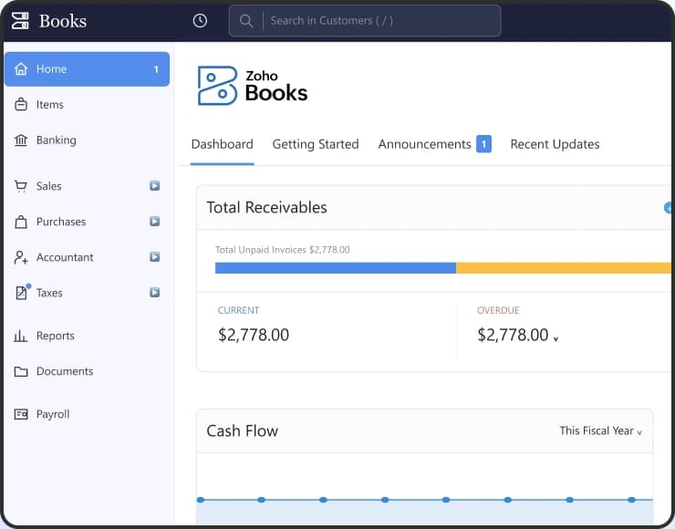Viewport: 675px width, 529px height.
Task: Open the This Fiscal Year dropdown
Action: (x=600, y=430)
